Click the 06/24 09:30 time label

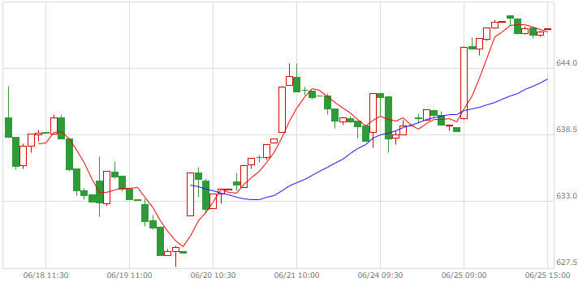coord(380,275)
